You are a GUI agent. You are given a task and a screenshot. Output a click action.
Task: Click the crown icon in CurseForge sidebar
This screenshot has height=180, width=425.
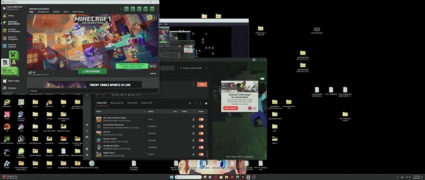click(87, 125)
